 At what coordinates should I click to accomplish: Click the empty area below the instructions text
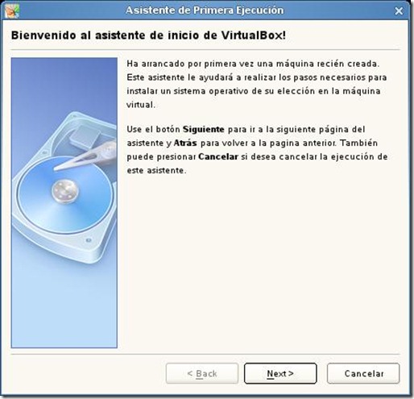click(x=258, y=264)
